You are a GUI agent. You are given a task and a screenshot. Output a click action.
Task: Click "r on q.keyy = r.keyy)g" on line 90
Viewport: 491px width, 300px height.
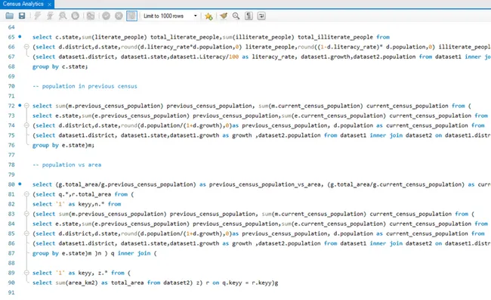[x=242, y=283]
